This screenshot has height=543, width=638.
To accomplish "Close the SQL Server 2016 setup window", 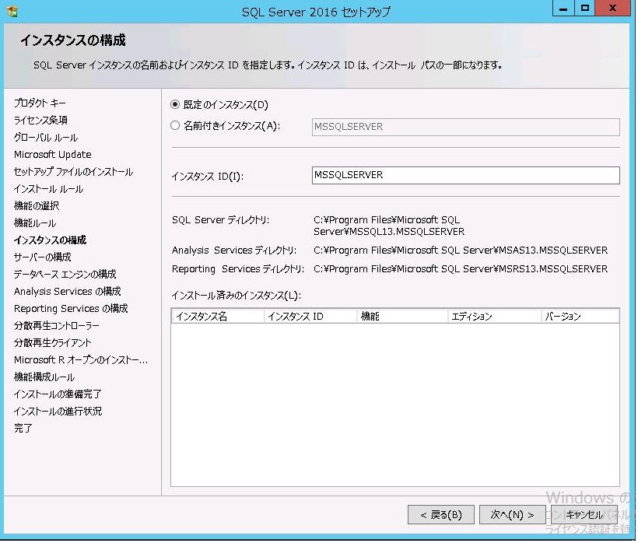I will [x=612, y=8].
